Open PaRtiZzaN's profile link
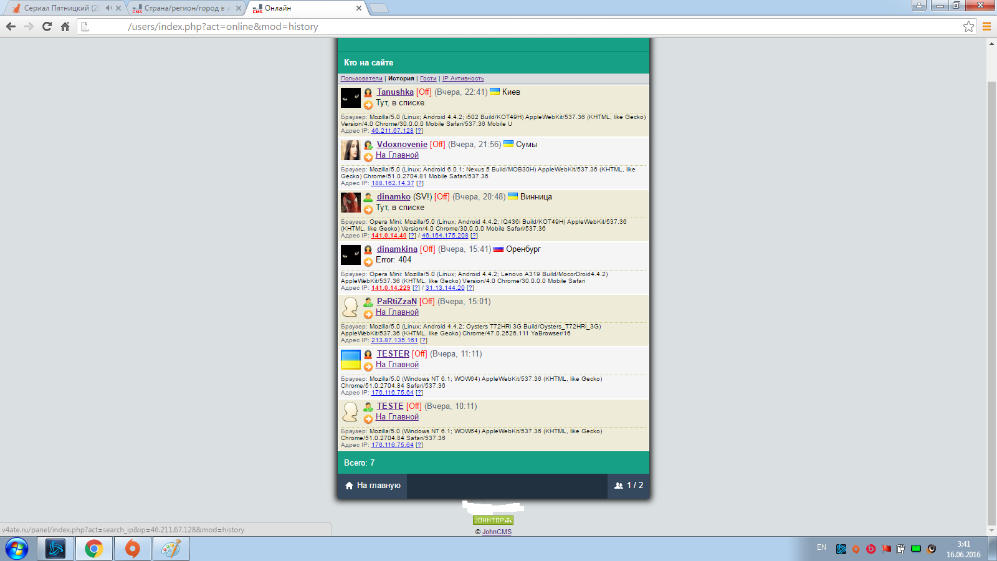 396,301
